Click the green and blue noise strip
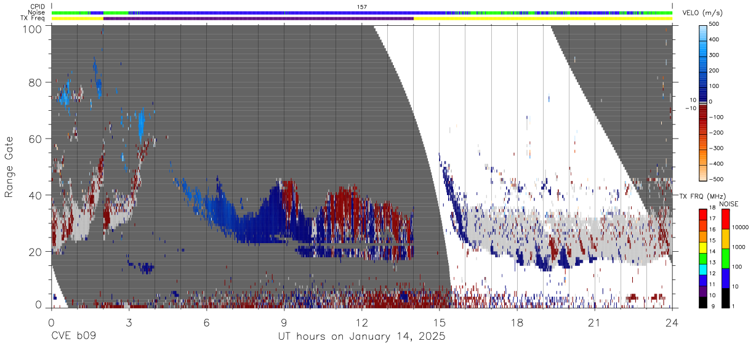 [362, 12]
